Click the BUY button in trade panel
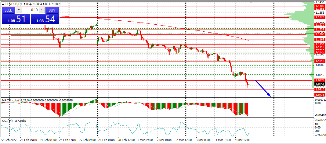 [x=52, y=10]
